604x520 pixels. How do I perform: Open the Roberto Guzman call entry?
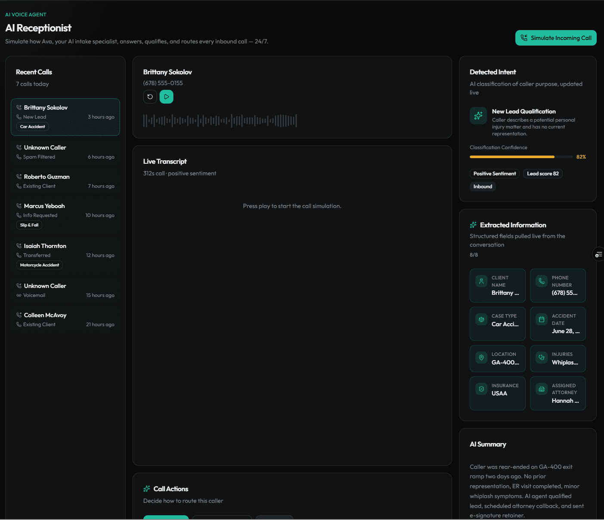65,181
